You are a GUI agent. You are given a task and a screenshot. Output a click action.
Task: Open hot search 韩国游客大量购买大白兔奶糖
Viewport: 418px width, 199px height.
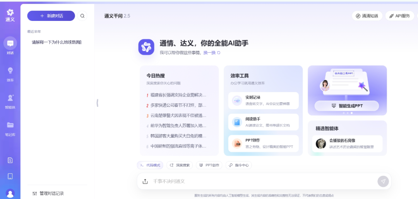(x=176, y=136)
